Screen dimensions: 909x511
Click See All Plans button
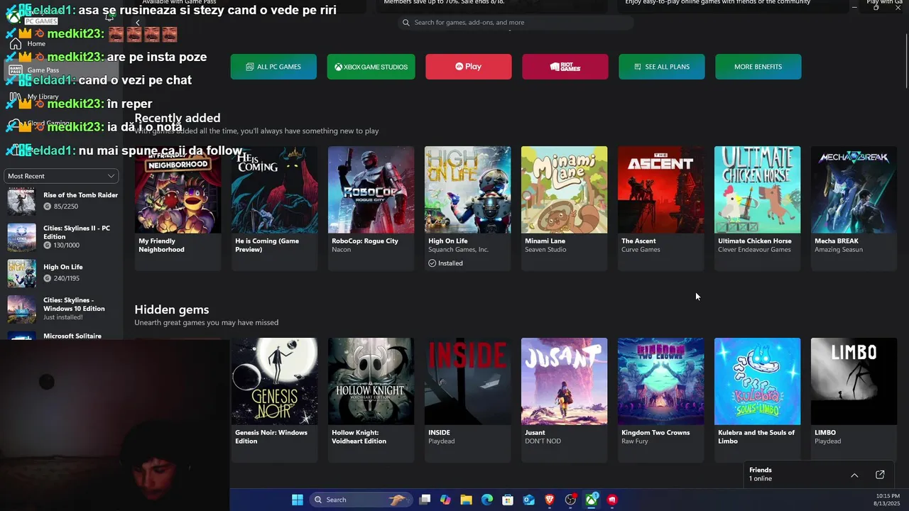(x=661, y=67)
